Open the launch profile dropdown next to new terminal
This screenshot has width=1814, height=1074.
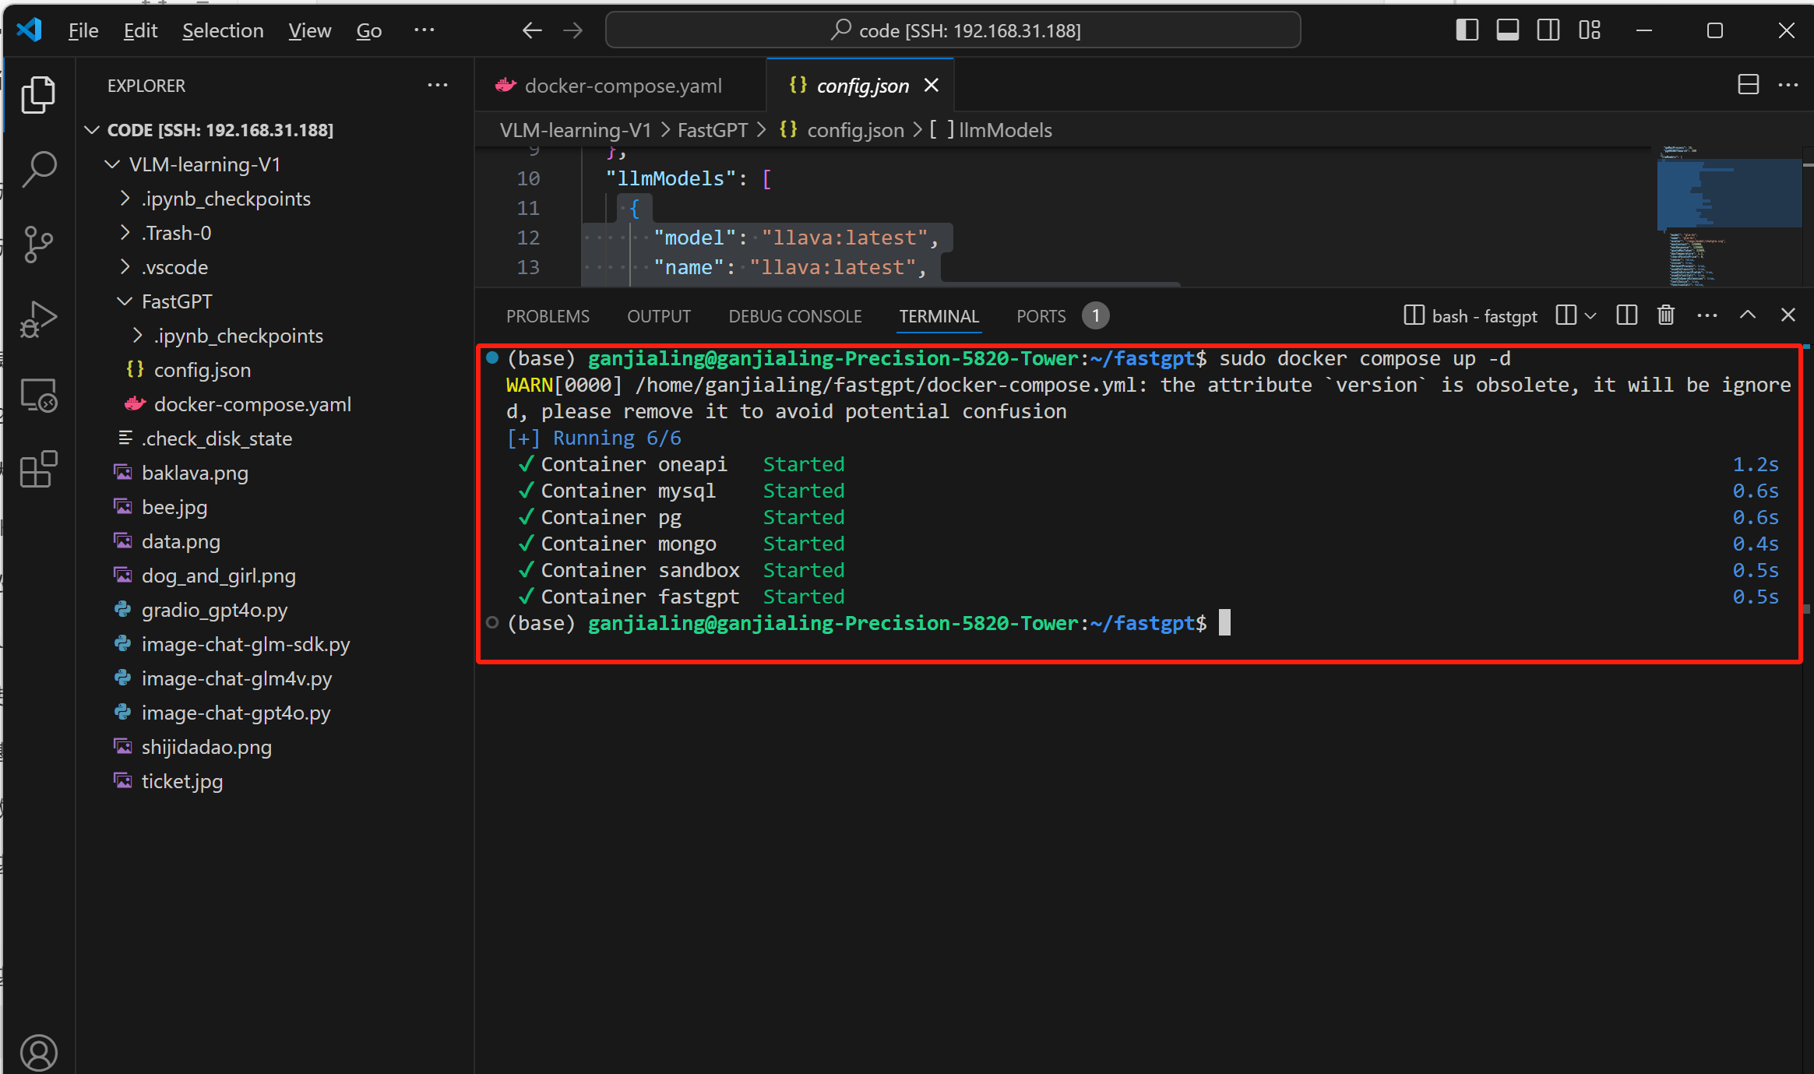coord(1590,315)
